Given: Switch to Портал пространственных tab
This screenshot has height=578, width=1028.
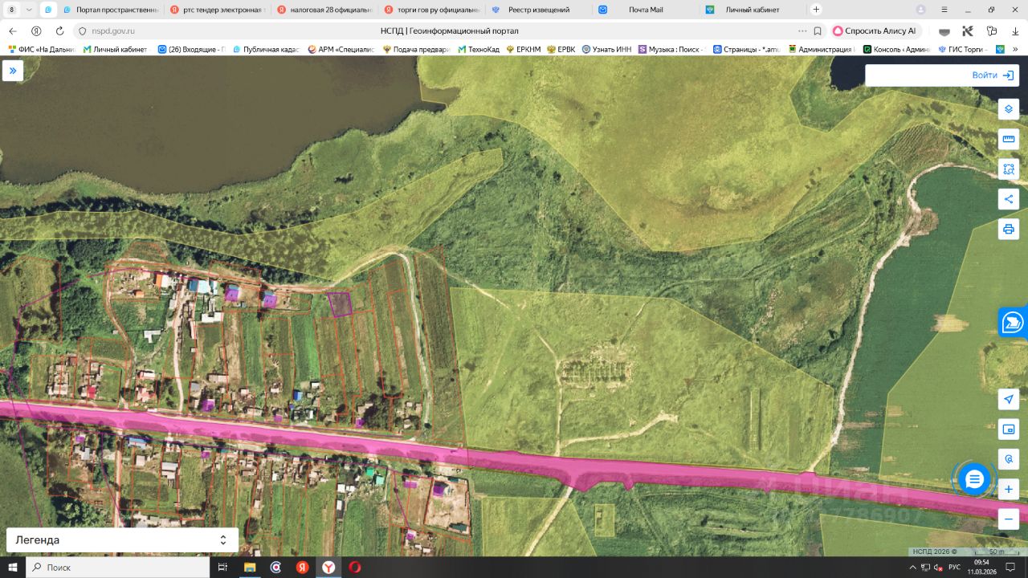Looking at the screenshot, I should pyautogui.click(x=110, y=10).
